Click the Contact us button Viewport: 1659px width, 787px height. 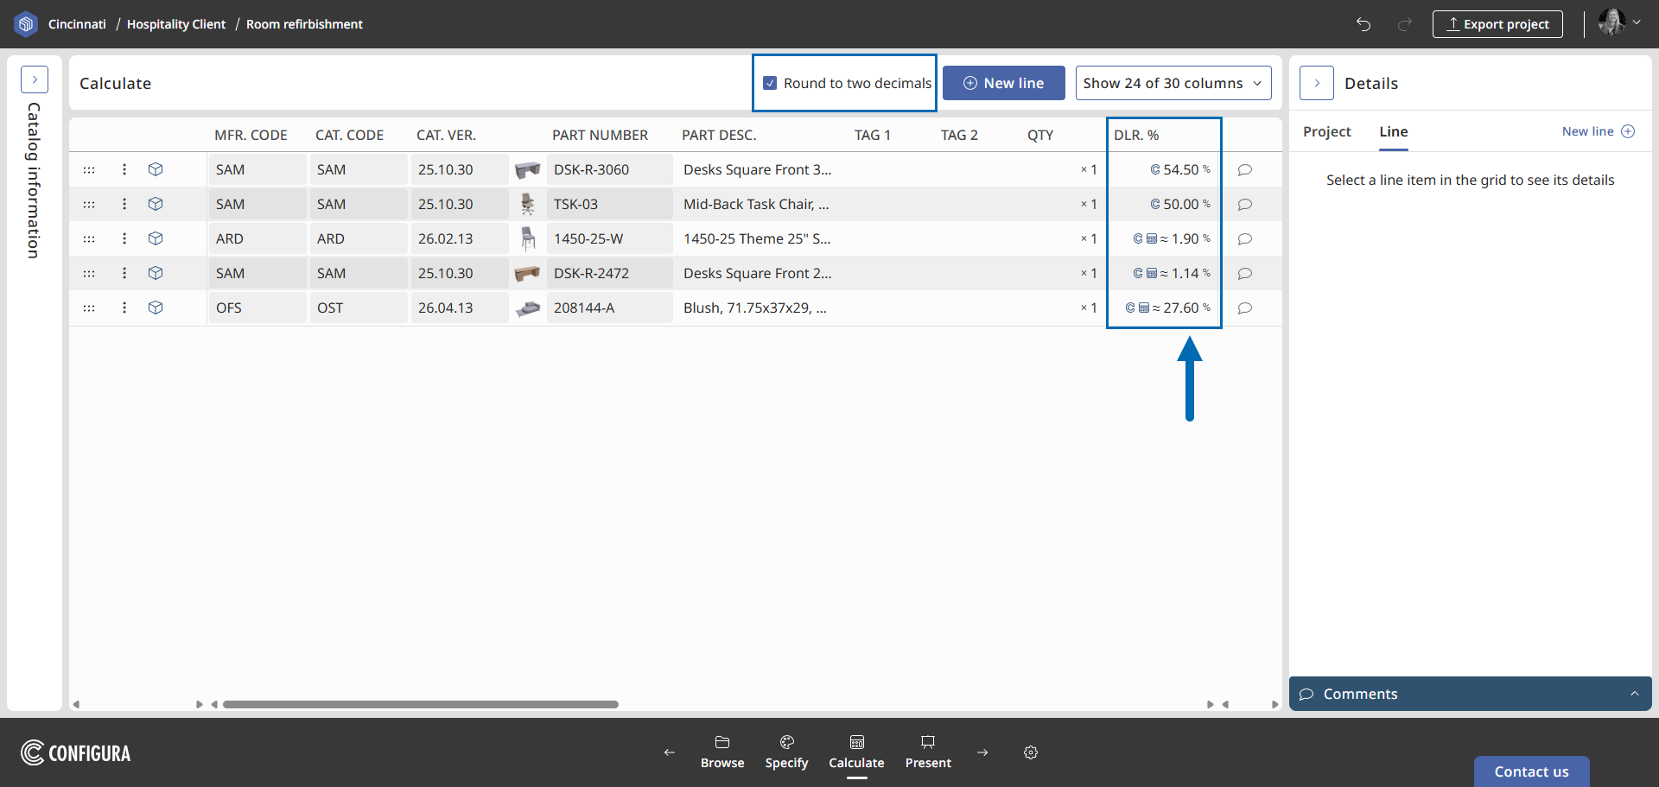click(x=1531, y=771)
